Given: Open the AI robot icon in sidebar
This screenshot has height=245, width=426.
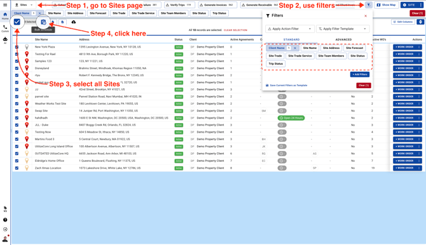Looking at the screenshot, I should pyautogui.click(x=5, y=40).
